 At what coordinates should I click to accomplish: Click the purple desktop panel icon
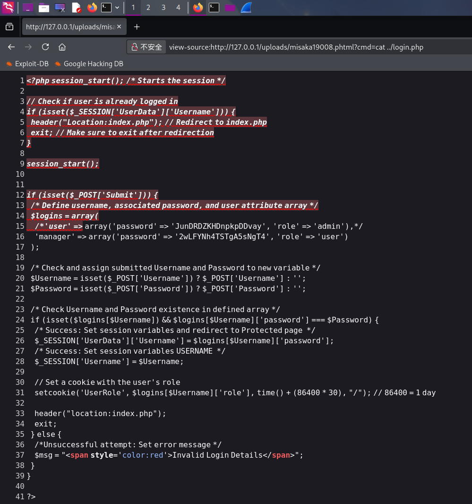pos(27,8)
